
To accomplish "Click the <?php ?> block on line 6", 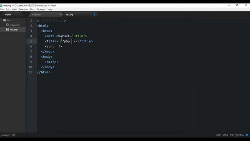I will (x=54, y=46).
